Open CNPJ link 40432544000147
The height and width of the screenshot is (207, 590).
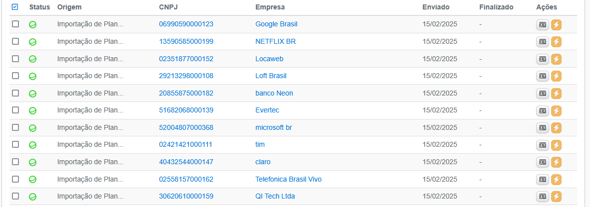pos(186,162)
